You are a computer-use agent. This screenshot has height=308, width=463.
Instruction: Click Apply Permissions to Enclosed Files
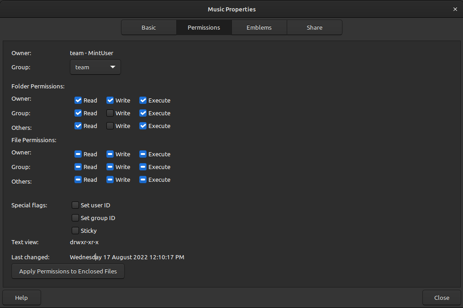tap(68, 271)
